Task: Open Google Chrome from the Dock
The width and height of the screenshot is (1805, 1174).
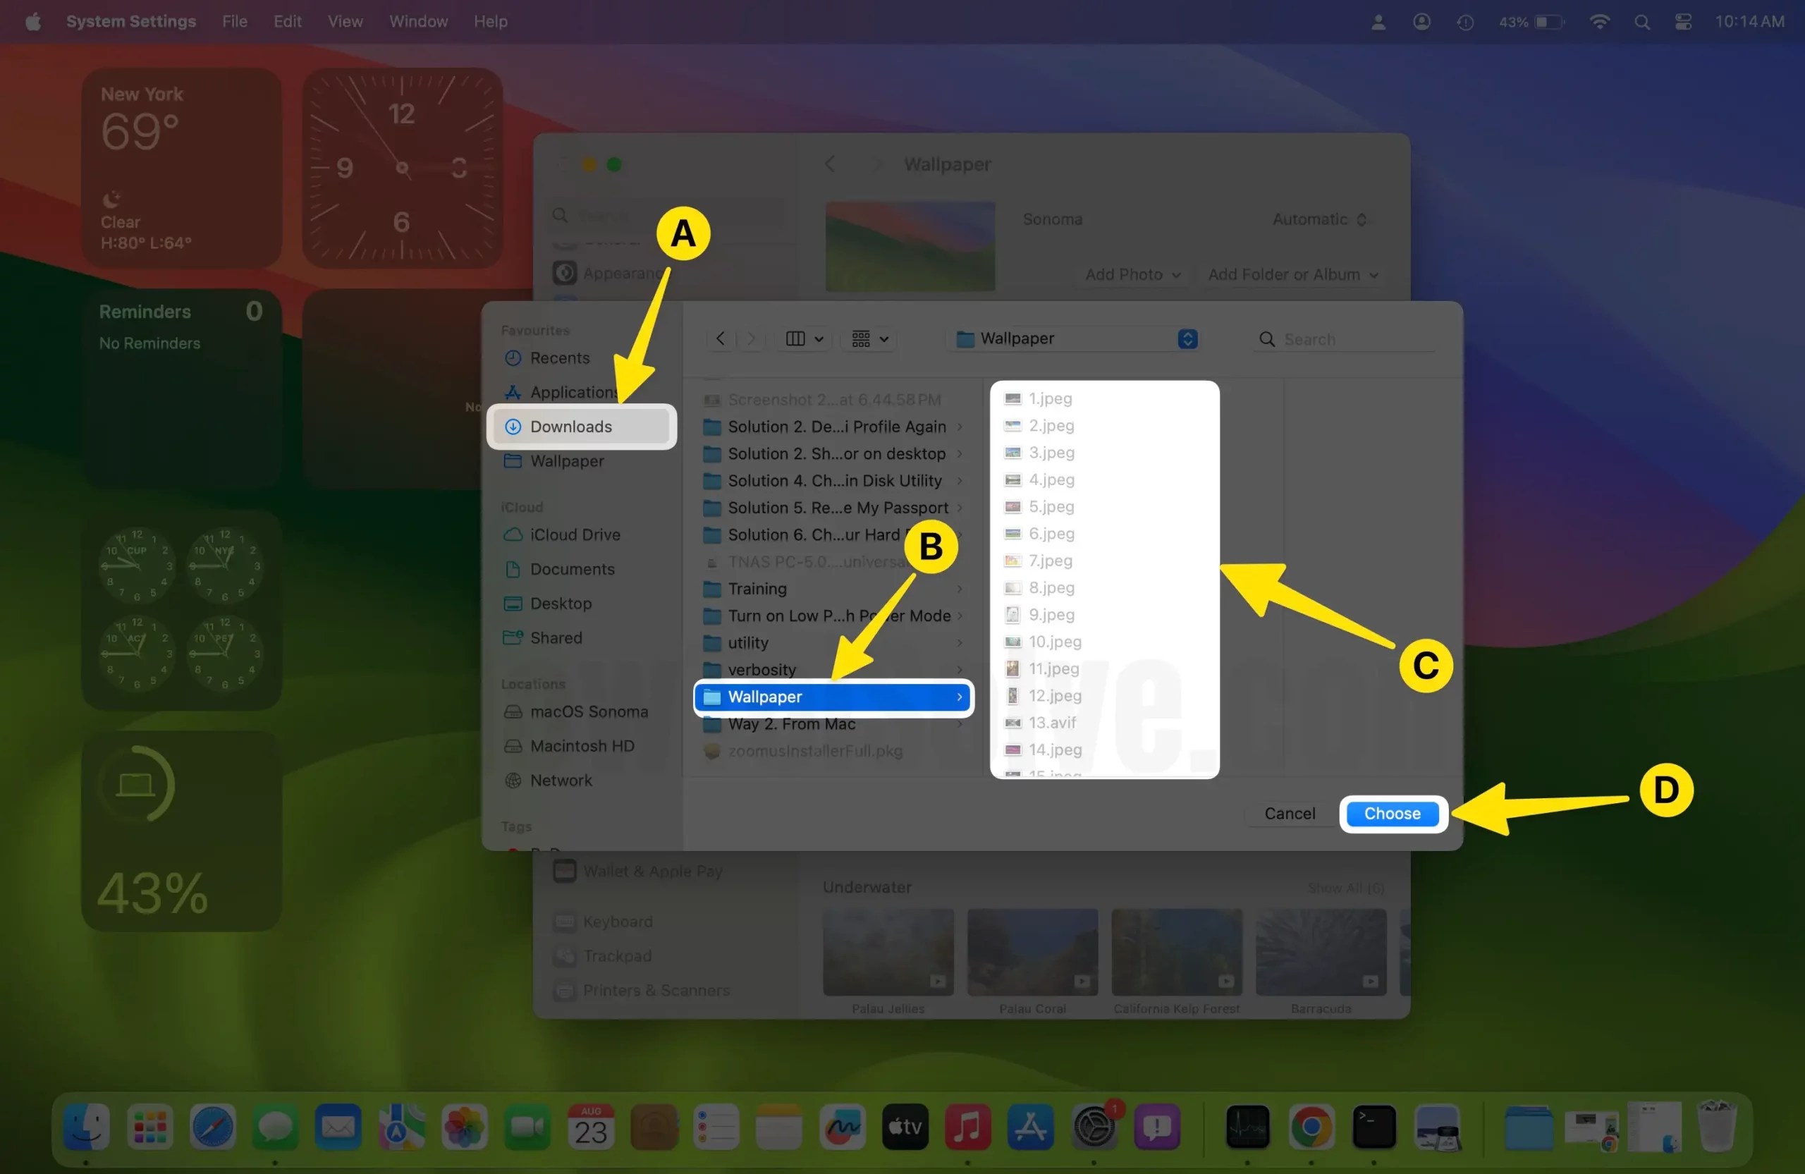Action: [1312, 1127]
